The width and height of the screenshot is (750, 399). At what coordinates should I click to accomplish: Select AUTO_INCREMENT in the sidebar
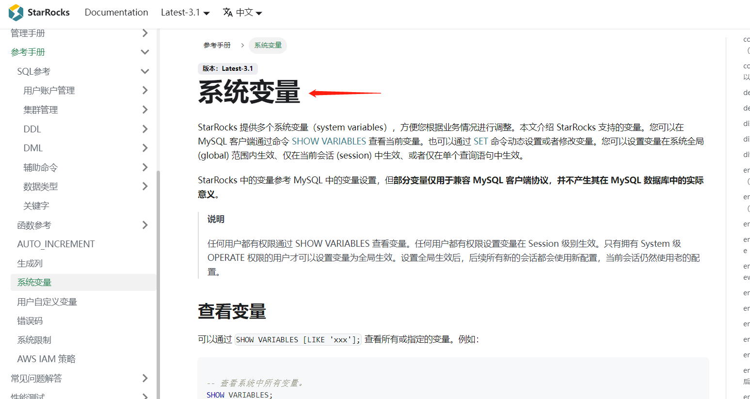pos(56,244)
